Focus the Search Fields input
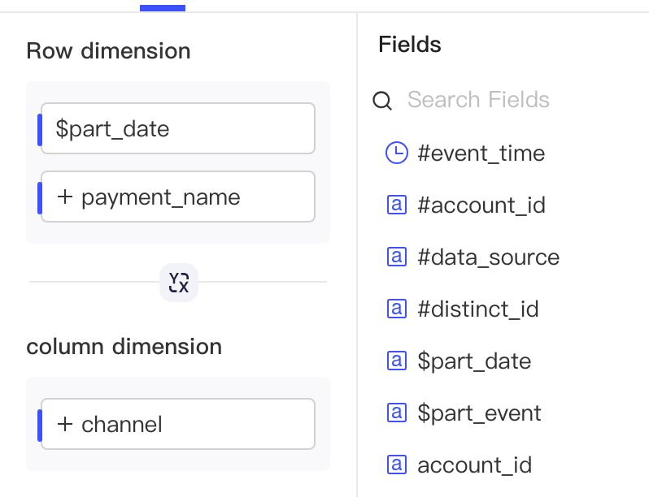This screenshot has height=497, width=649. [478, 100]
